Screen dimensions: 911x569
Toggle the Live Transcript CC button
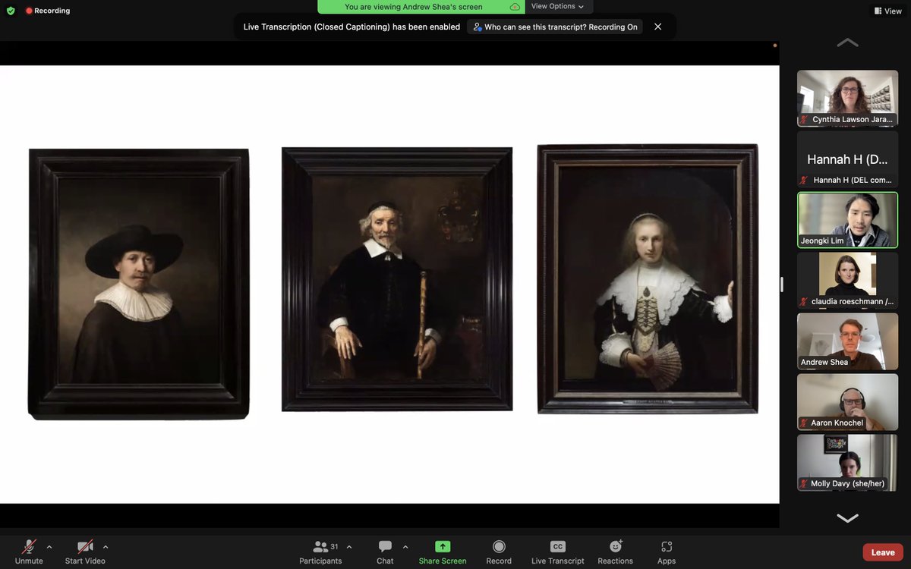click(558, 552)
